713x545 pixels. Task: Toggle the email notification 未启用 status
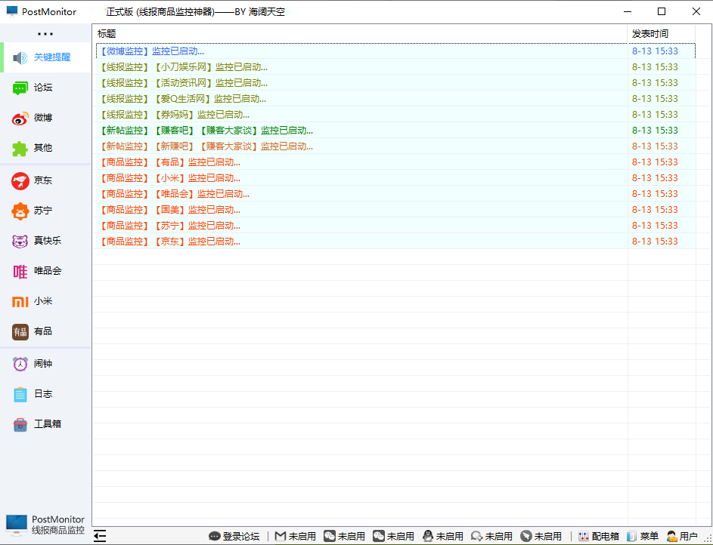pos(295,536)
